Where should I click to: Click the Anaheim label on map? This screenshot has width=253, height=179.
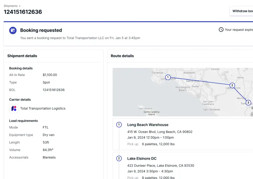tap(189, 73)
